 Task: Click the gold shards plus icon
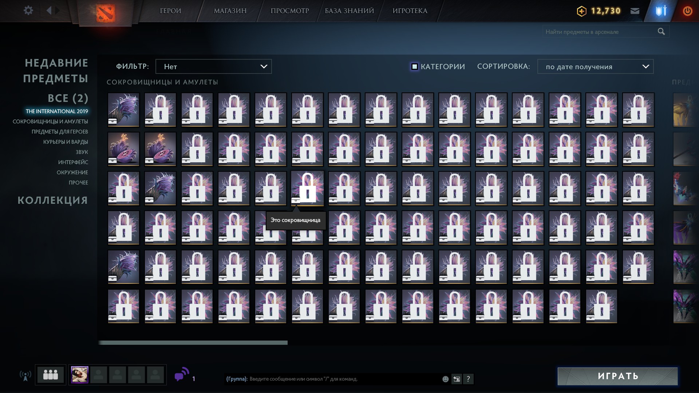pos(581,11)
